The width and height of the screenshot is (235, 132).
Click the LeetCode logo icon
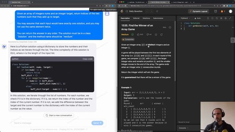122,11
